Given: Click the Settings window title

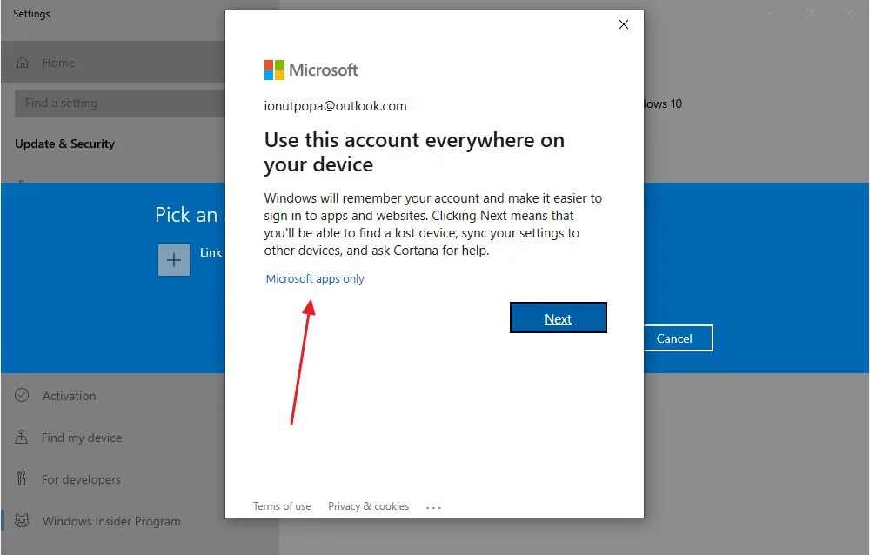Looking at the screenshot, I should click(x=31, y=14).
